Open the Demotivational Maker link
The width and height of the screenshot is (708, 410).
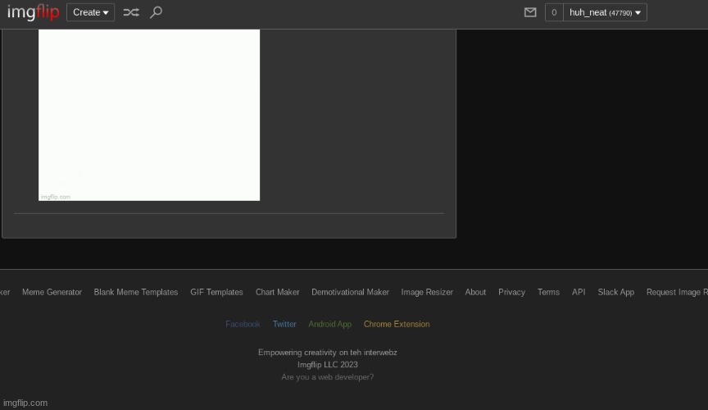point(350,292)
